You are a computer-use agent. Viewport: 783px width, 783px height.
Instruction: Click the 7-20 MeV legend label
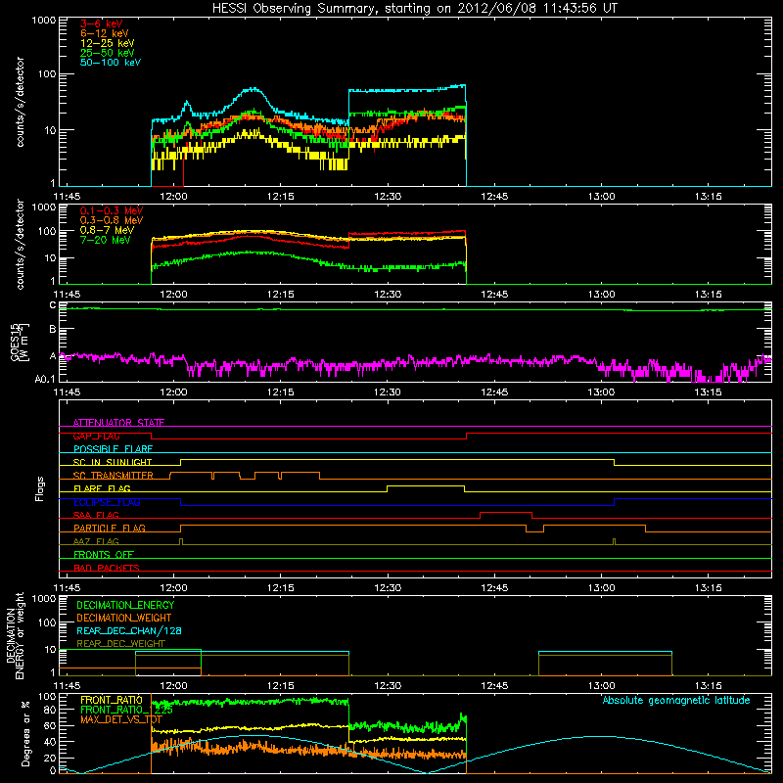tap(105, 240)
